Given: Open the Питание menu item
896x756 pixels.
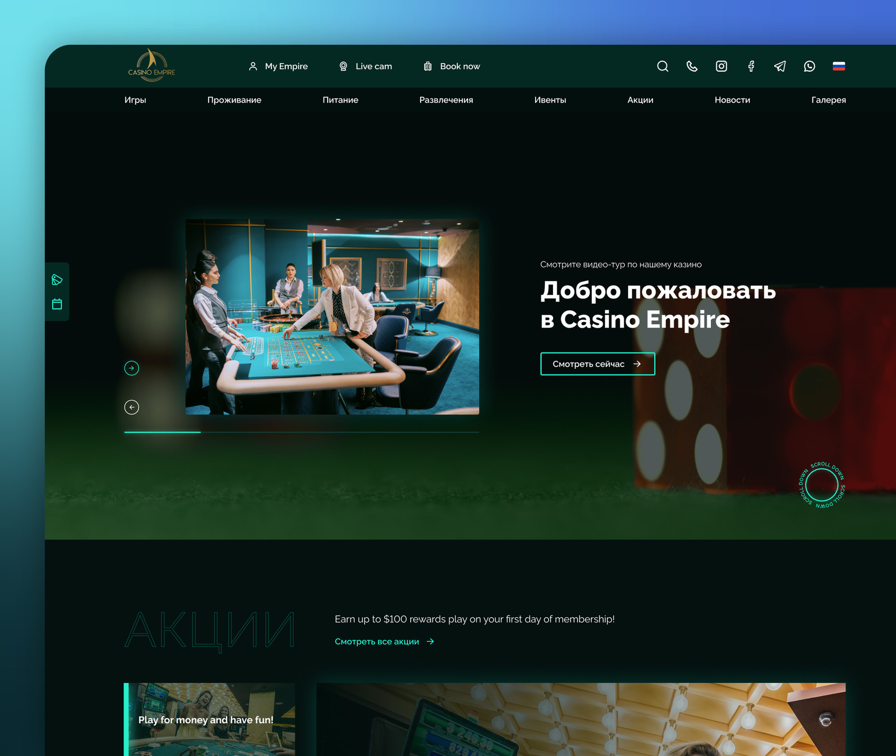Looking at the screenshot, I should click(x=340, y=100).
